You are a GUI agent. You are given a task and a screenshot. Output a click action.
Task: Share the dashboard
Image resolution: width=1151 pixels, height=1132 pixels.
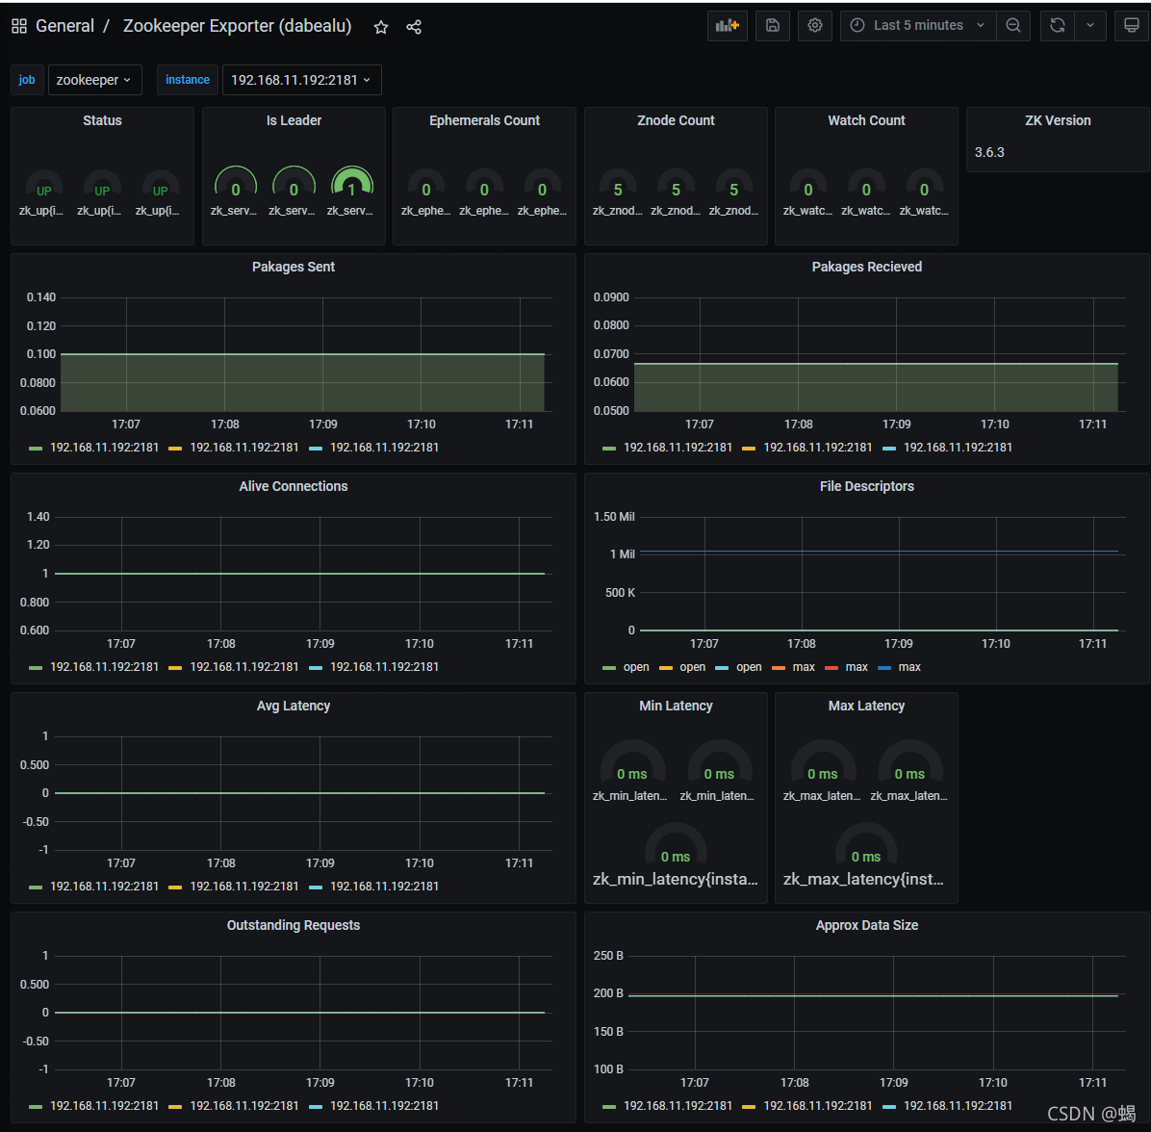pos(413,27)
